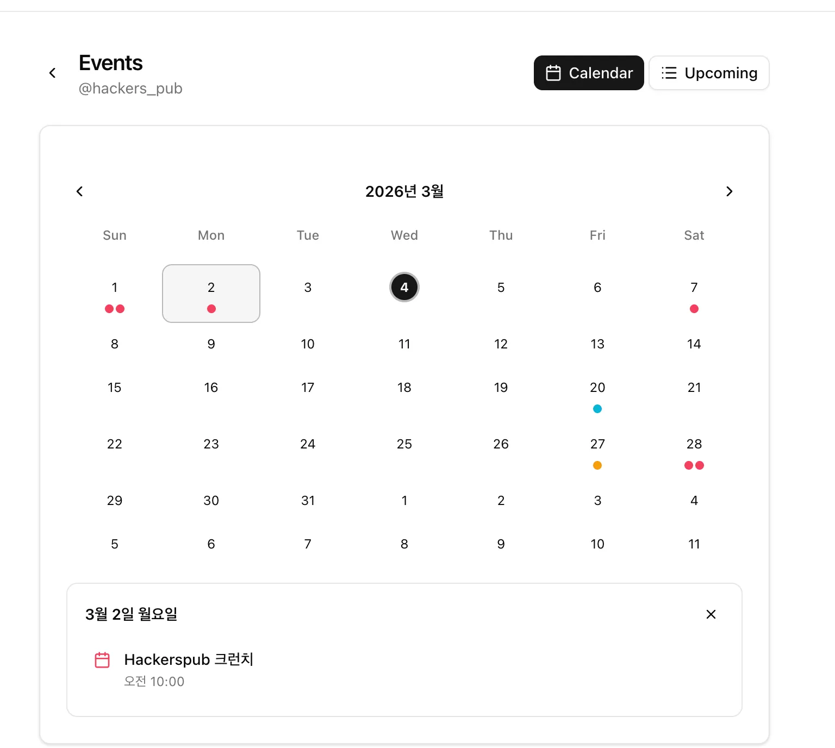
Task: Open the Hackerspub 크런치 event
Action: [189, 659]
